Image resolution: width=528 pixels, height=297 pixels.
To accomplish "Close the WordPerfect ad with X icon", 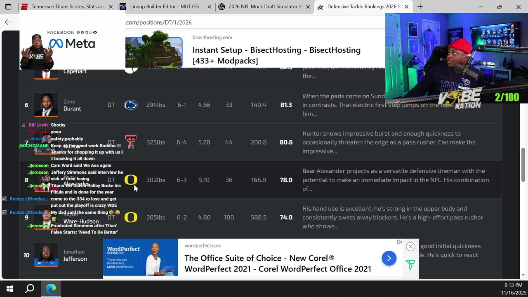I will 410,247.
